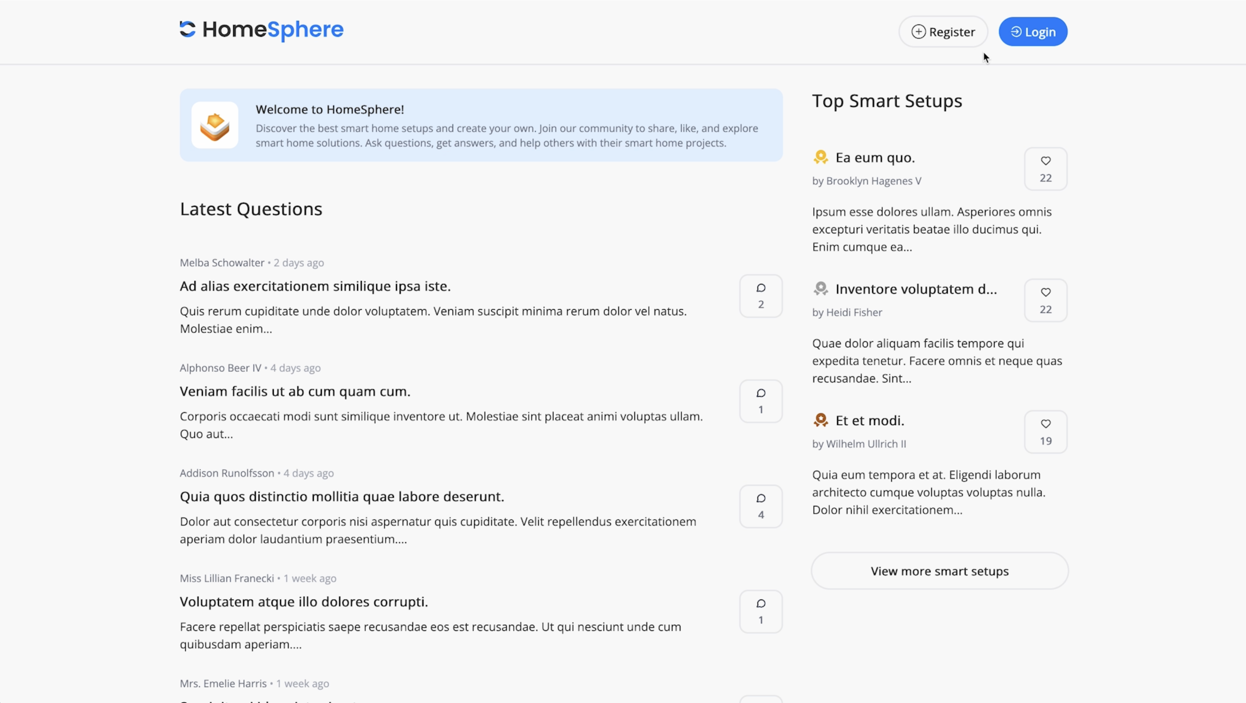Click description starting "Ipsum esse dolores ullam"

(932, 229)
